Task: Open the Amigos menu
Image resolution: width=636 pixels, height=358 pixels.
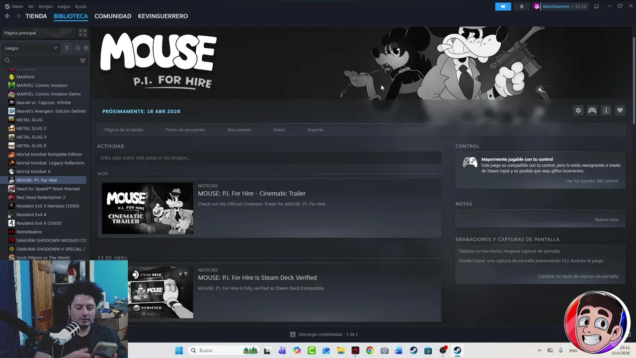Action: [45, 6]
